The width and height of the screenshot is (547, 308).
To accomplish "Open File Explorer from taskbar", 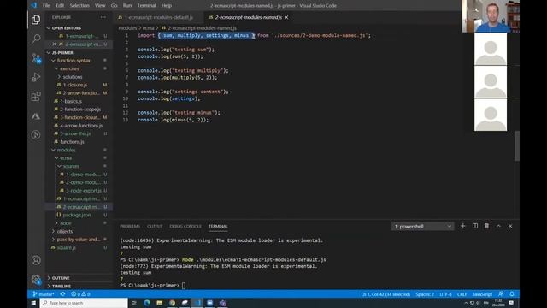I will tap(160, 303).
